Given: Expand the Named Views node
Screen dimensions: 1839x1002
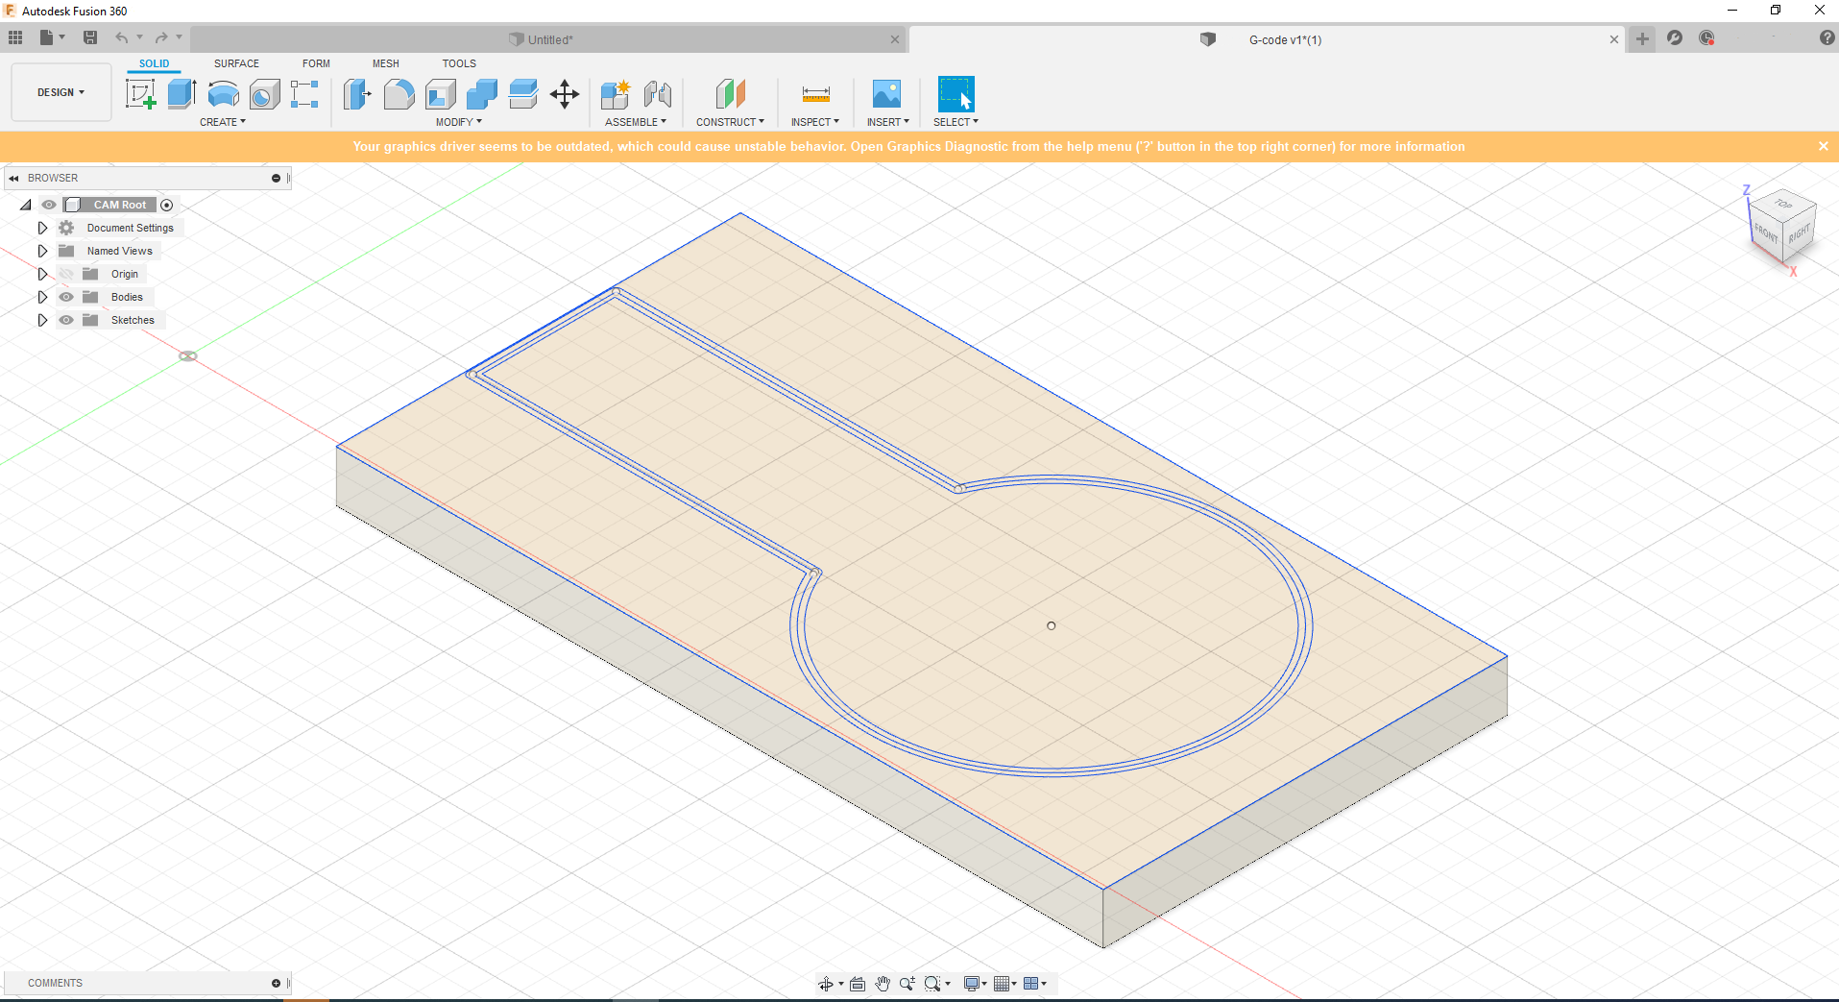Looking at the screenshot, I should pyautogui.click(x=42, y=251).
